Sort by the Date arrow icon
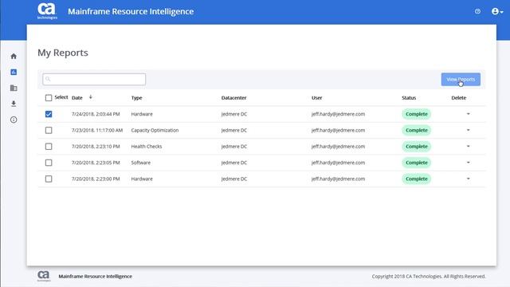The width and height of the screenshot is (510, 287). [91, 97]
